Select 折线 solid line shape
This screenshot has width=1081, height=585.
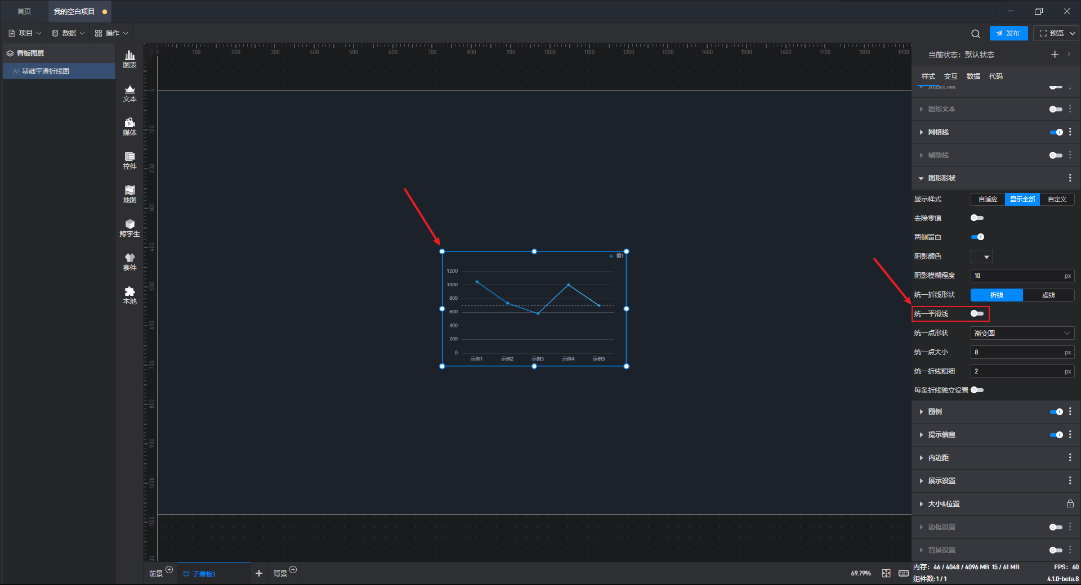pyautogui.click(x=997, y=295)
